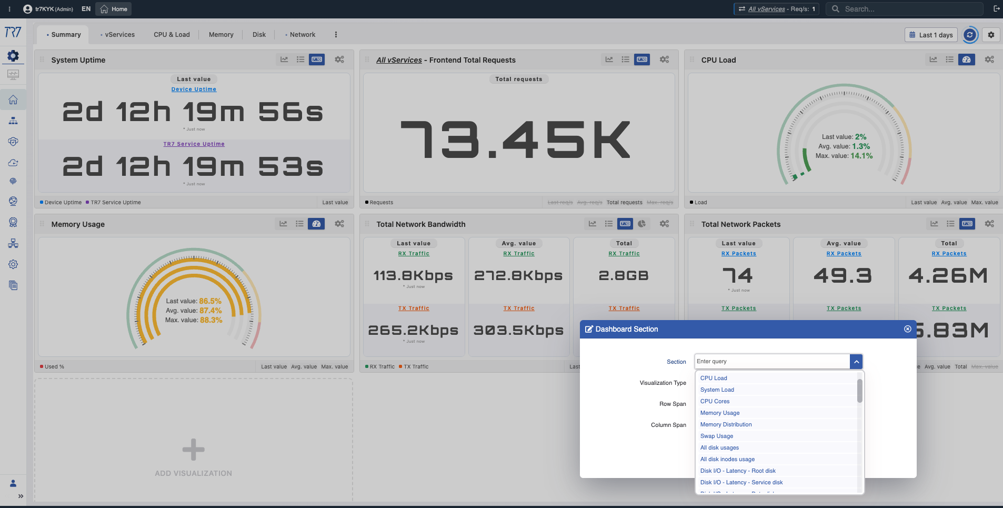Click the Home button in top bar
1003x508 pixels.
(114, 9)
